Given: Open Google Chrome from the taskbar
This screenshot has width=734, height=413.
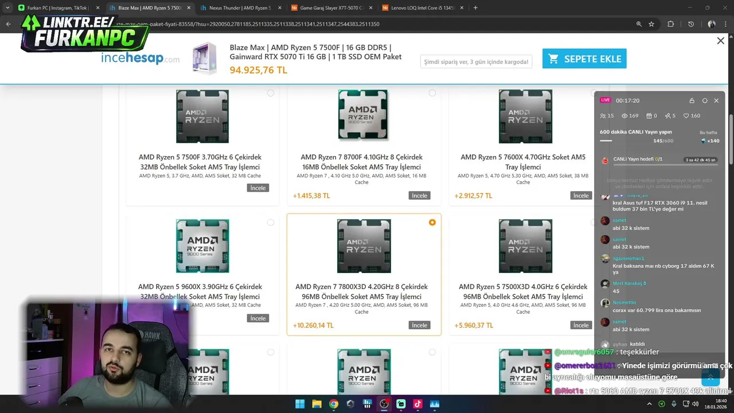Looking at the screenshot, I should (334, 404).
